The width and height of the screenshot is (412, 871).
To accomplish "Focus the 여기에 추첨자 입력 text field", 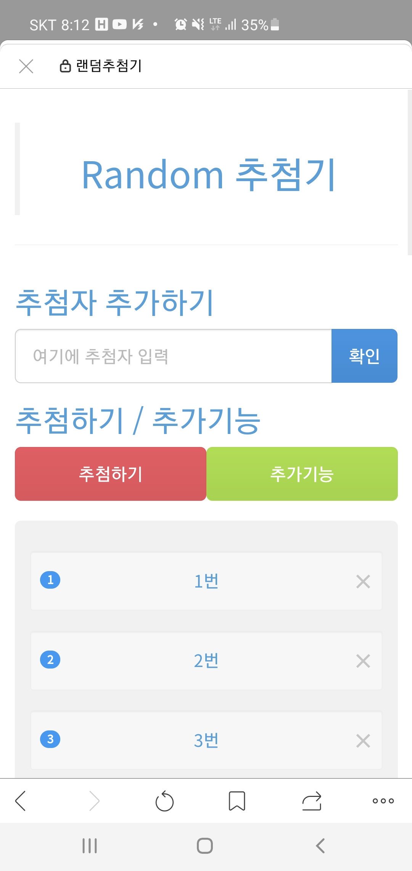I will (x=173, y=356).
